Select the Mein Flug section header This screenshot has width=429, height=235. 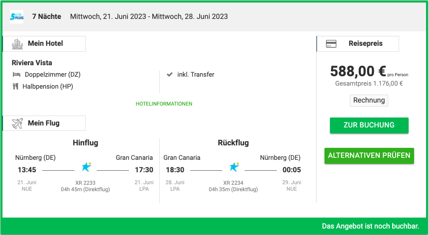[44, 123]
